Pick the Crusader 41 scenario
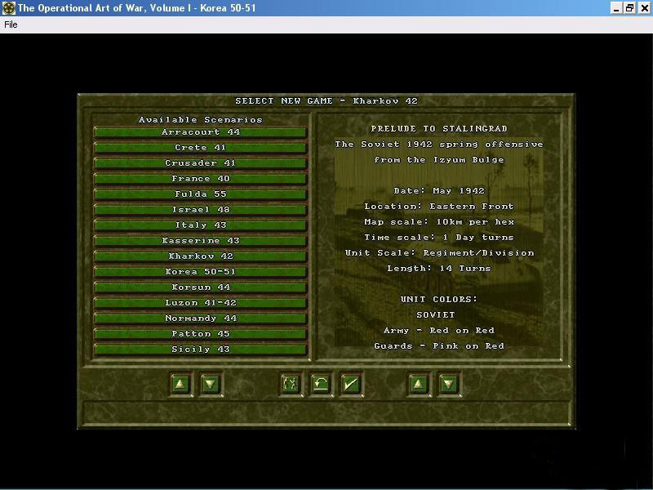653x490 pixels. [201, 163]
